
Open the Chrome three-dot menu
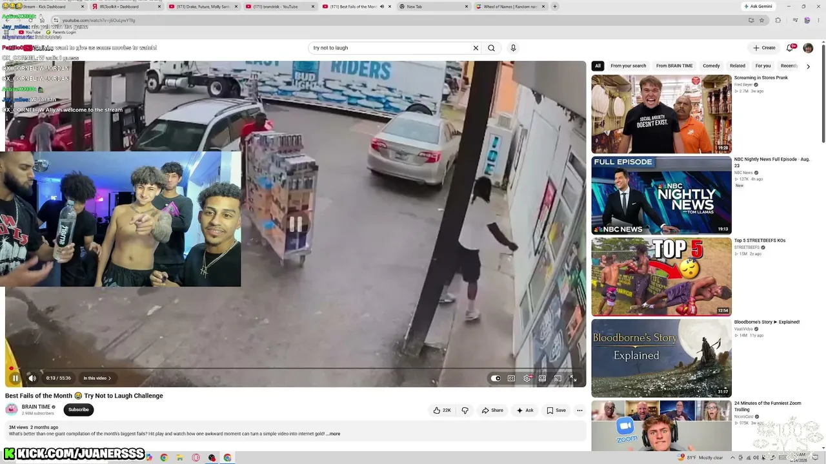[x=818, y=21]
